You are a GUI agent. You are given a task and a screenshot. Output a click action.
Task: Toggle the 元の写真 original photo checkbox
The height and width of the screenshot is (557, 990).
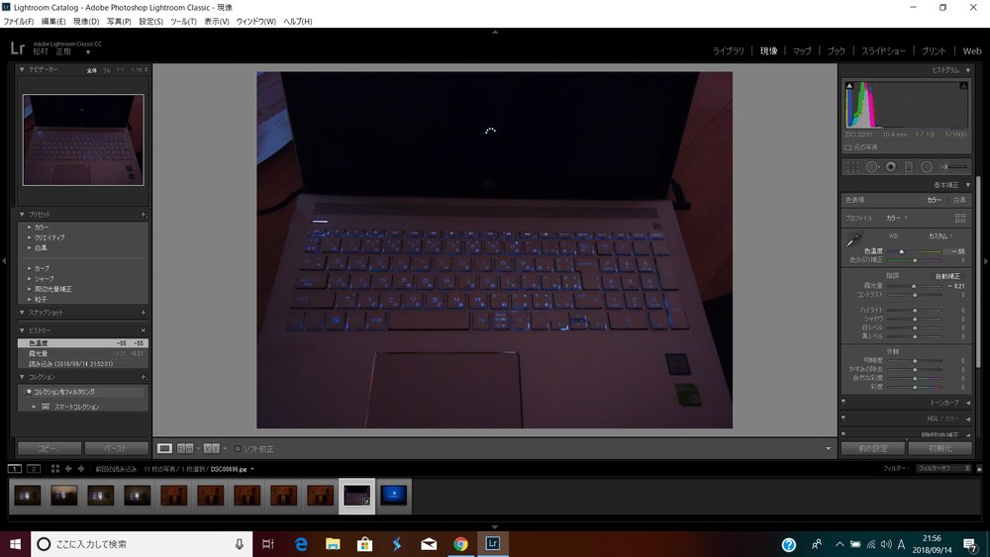(848, 147)
